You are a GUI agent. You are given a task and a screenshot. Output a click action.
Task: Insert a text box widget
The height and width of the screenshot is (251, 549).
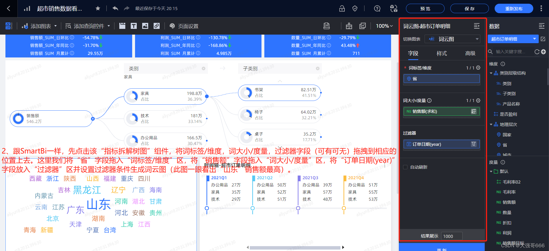pyautogui.click(x=134, y=26)
